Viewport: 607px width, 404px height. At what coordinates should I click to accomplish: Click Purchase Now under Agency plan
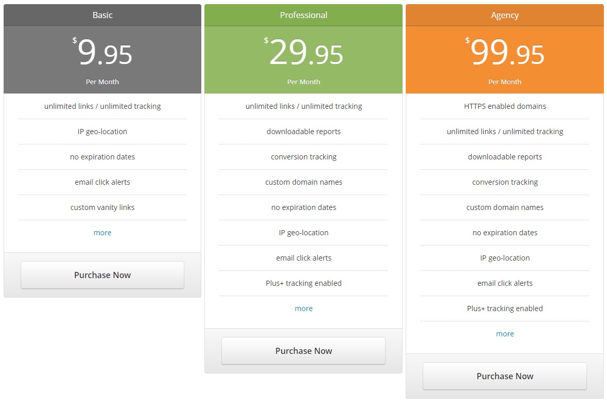[x=505, y=376]
